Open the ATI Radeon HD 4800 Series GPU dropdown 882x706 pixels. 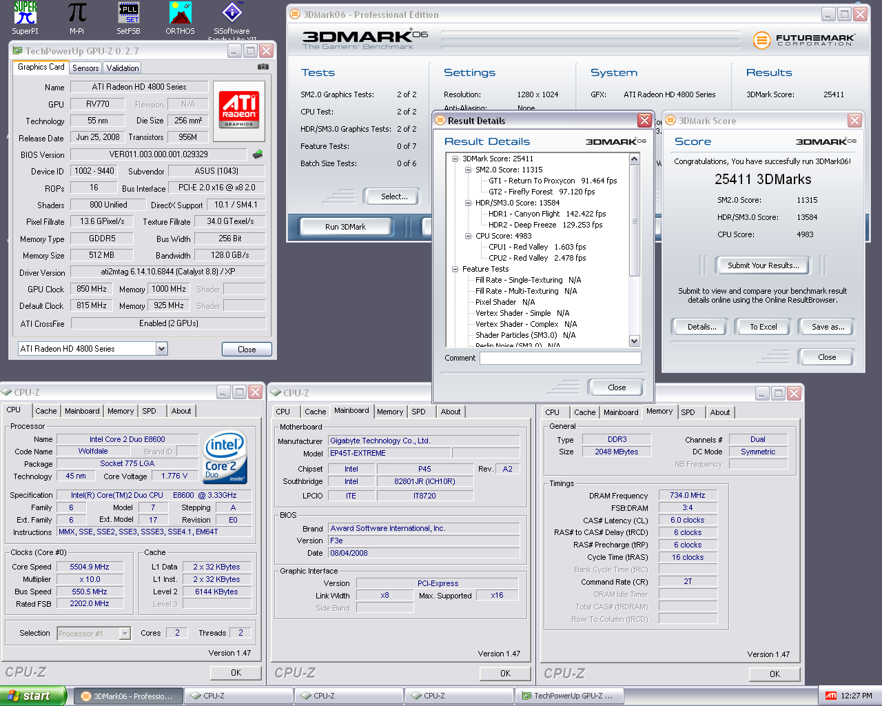click(161, 349)
